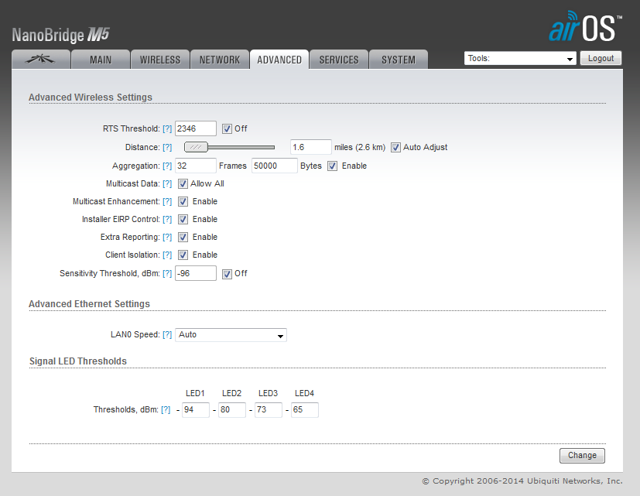Open help for Sensitivity Threshold
Screen dimensions: 640x496
pos(167,273)
